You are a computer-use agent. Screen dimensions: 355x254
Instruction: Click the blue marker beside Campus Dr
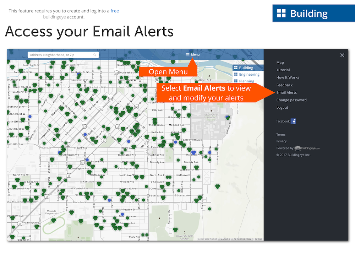[x=227, y=117]
